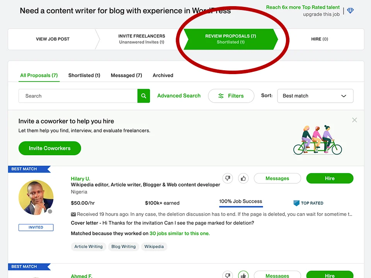Click into the Search proposals field
Image resolution: width=371 pixels, height=278 pixels.
[x=77, y=95]
